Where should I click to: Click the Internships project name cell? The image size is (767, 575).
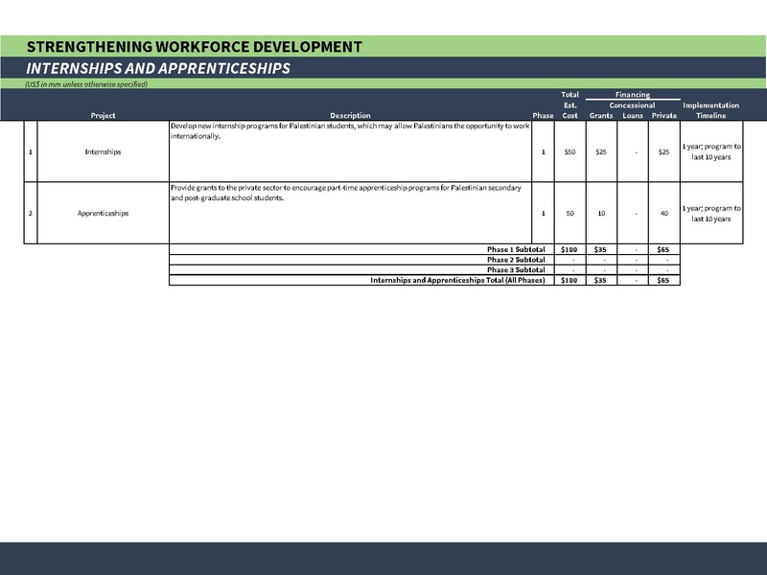coord(103,151)
